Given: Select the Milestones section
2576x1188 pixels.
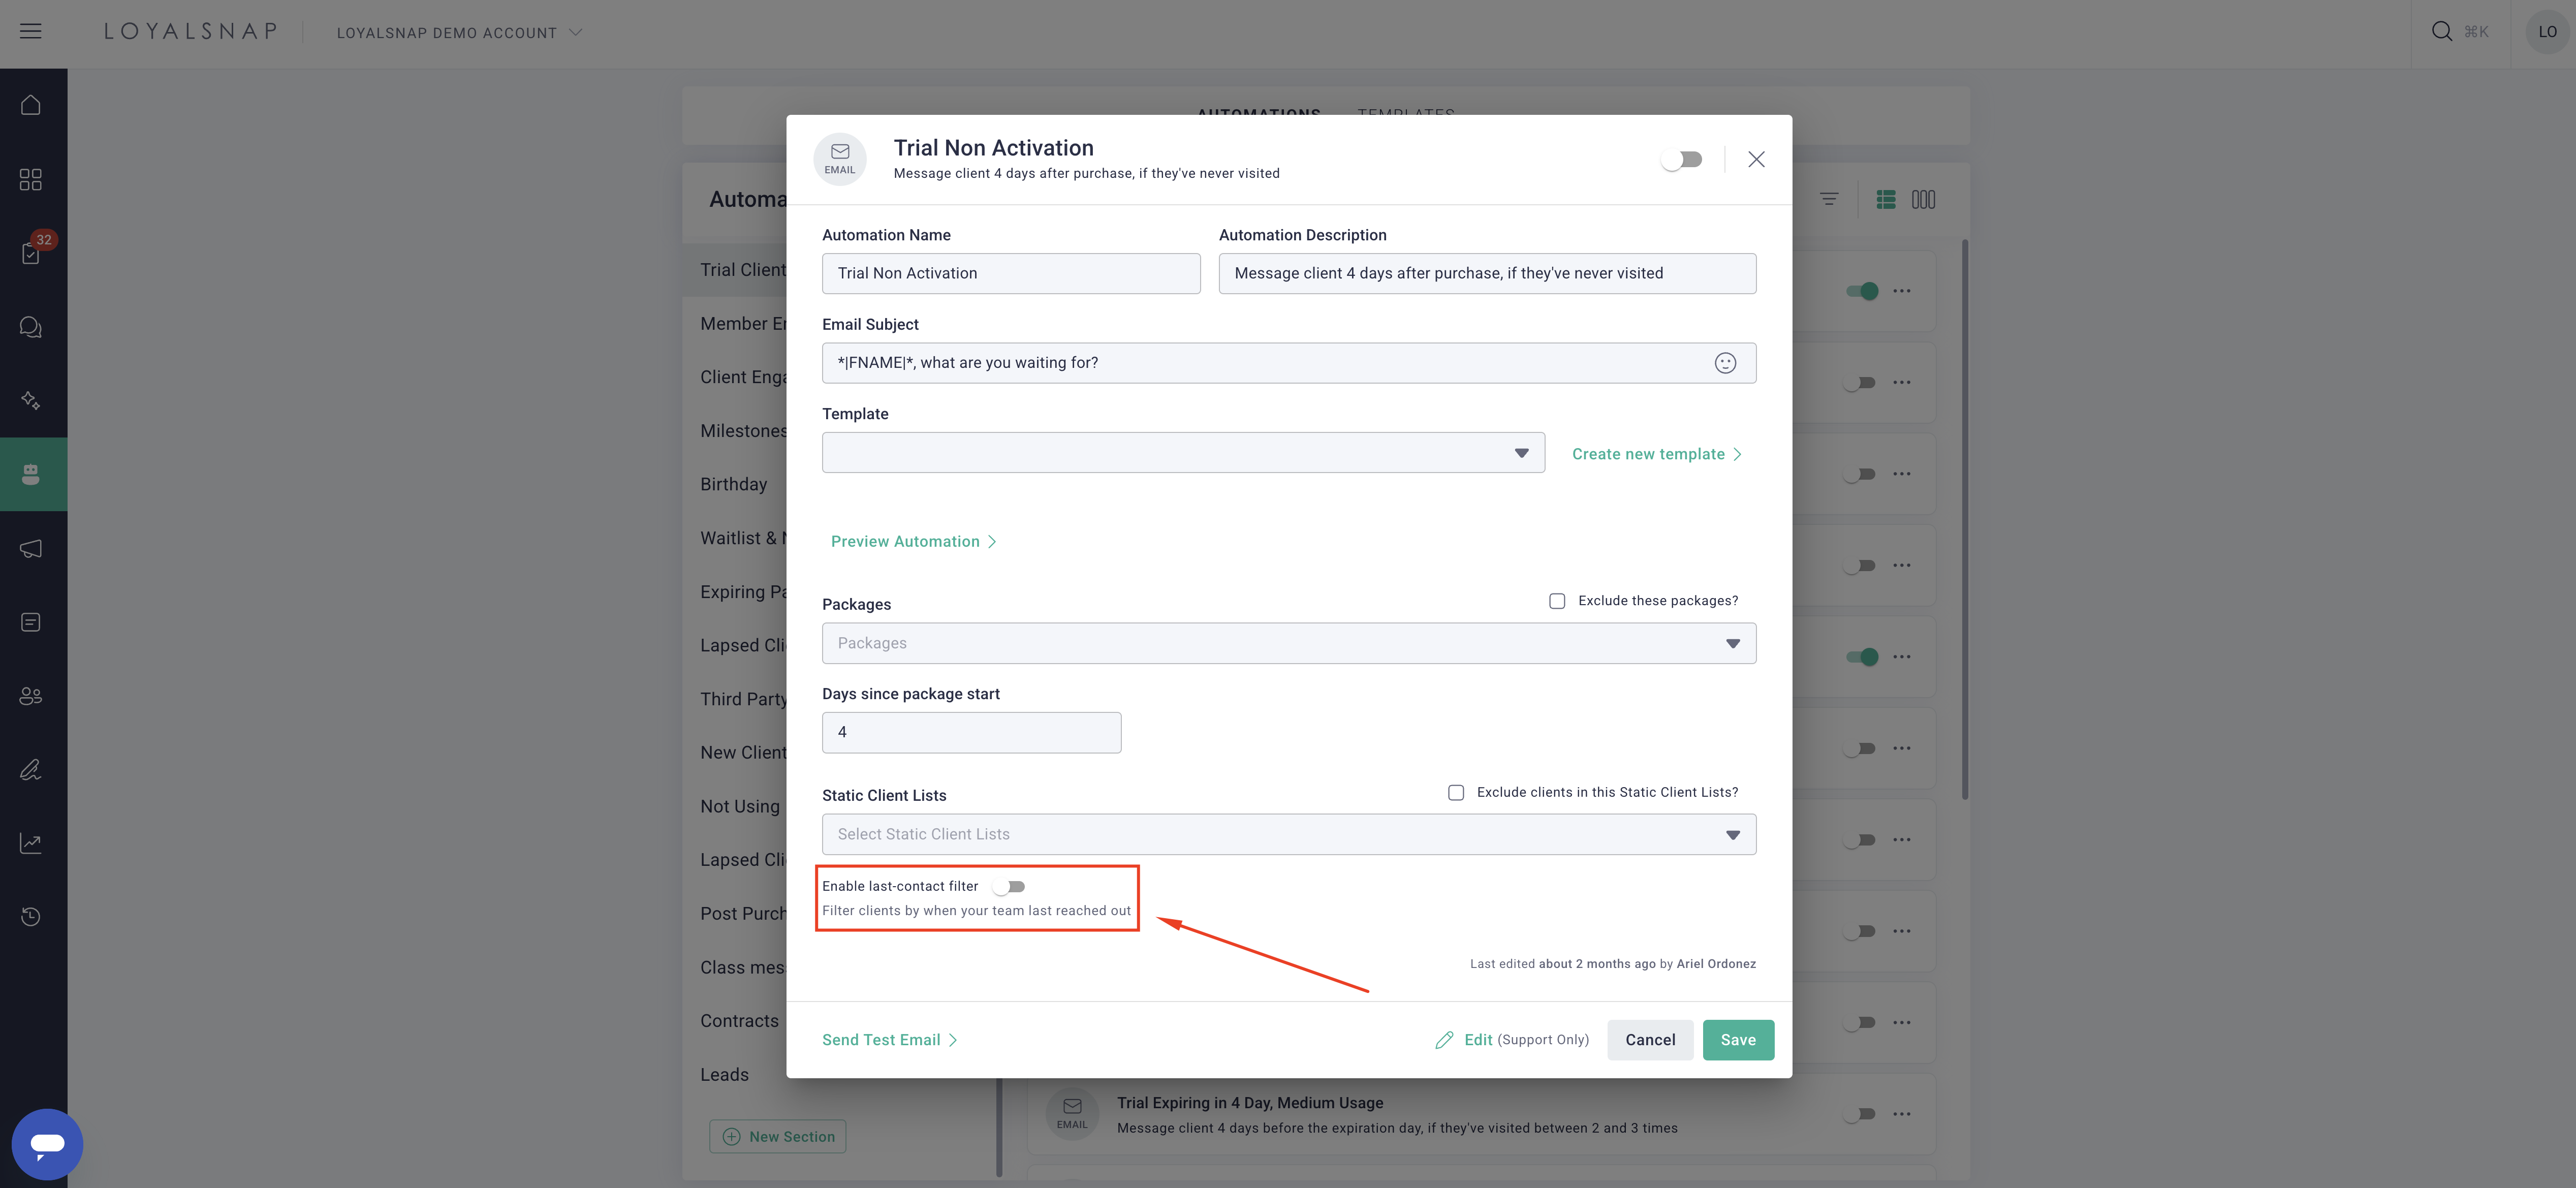Looking at the screenshot, I should [x=743, y=431].
